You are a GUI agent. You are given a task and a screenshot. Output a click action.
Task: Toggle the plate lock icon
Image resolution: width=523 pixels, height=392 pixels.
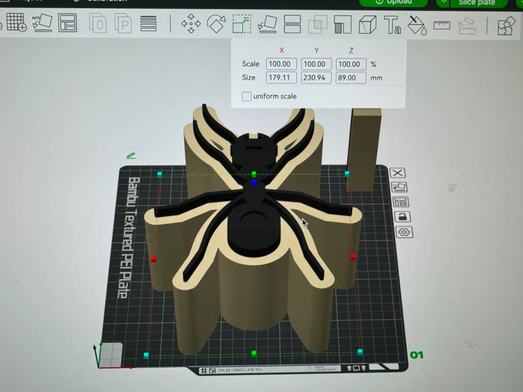(403, 217)
